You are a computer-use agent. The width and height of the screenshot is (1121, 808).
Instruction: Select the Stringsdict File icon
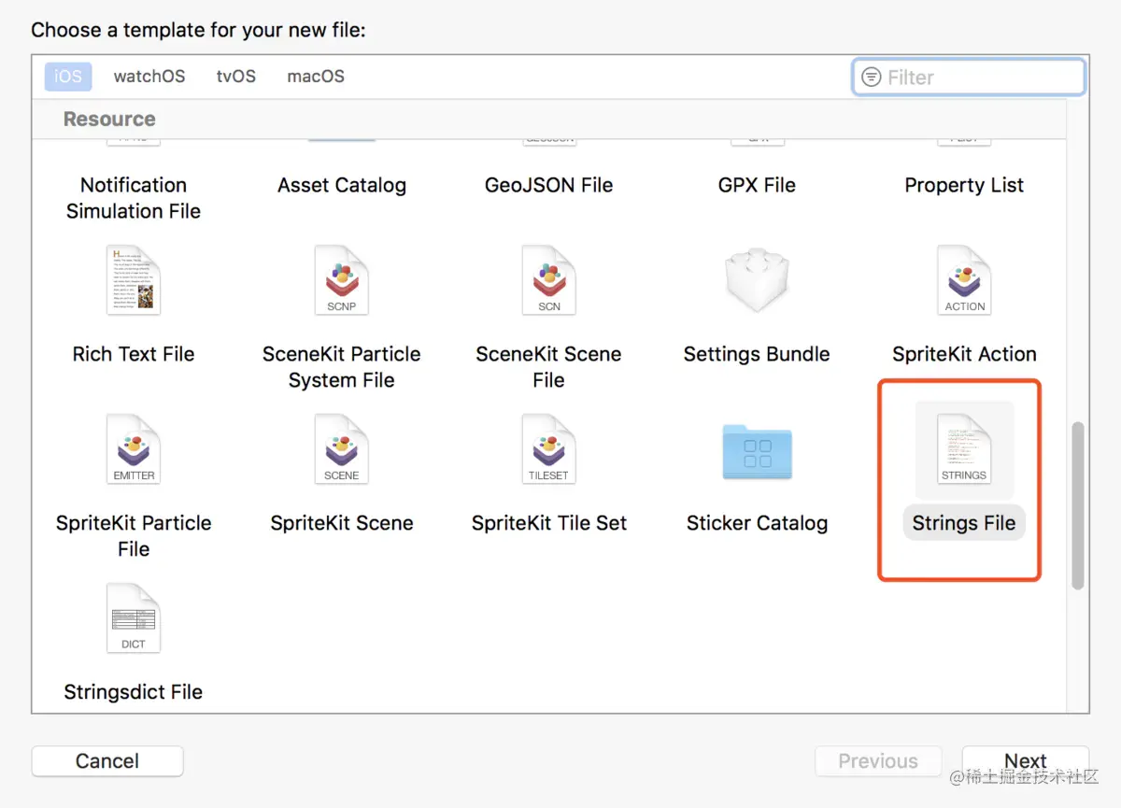pyautogui.click(x=134, y=618)
